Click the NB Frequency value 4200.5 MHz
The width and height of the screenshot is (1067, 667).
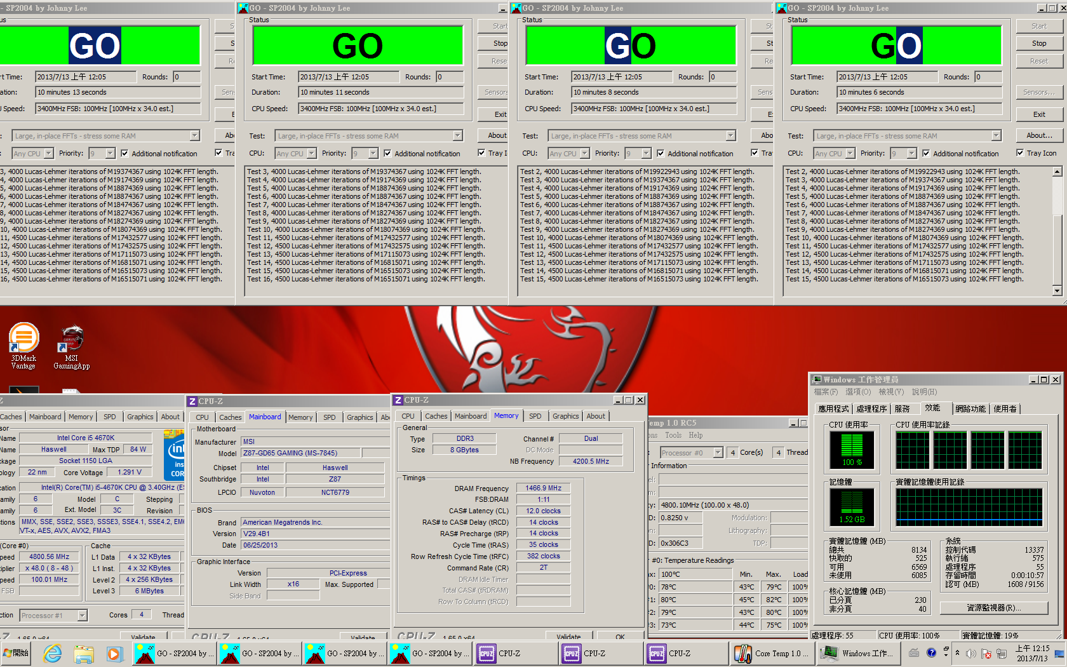point(591,461)
